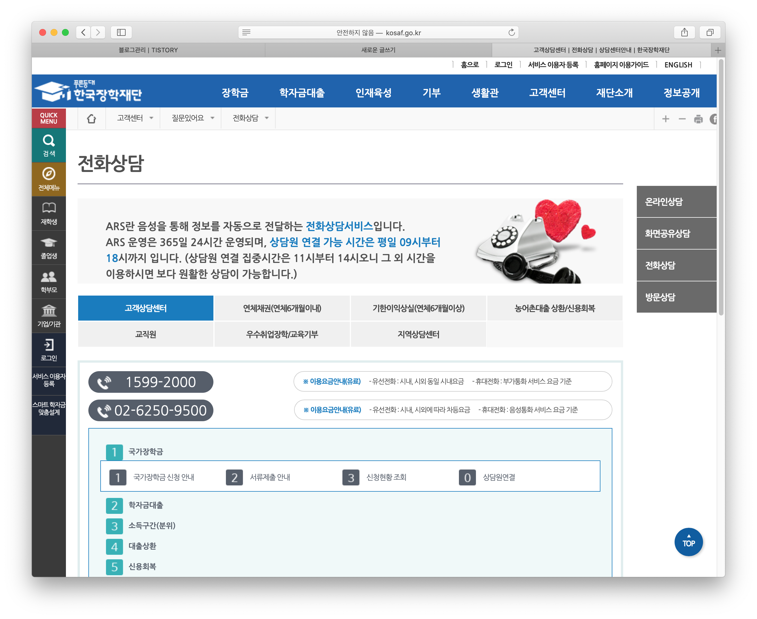Open the 학부모 people icon

click(x=49, y=277)
